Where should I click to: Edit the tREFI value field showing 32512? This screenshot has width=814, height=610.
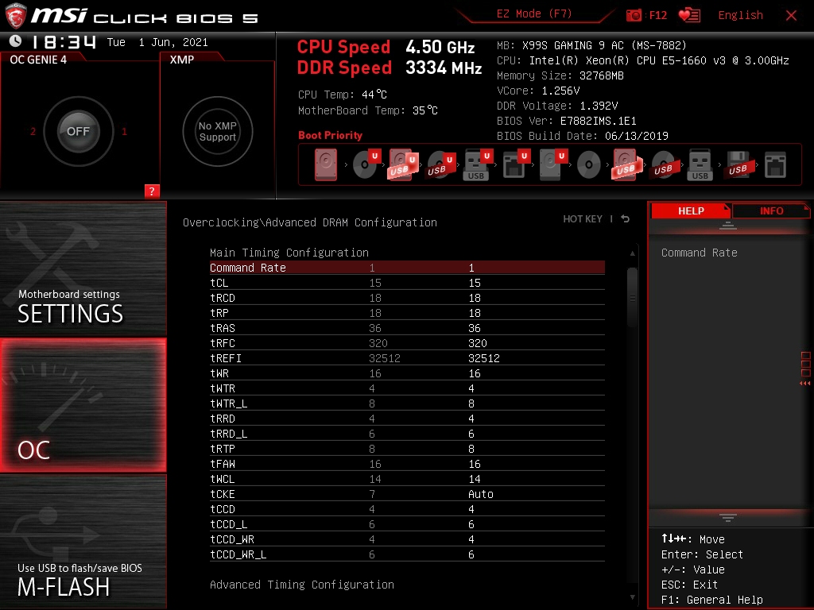[x=483, y=358]
